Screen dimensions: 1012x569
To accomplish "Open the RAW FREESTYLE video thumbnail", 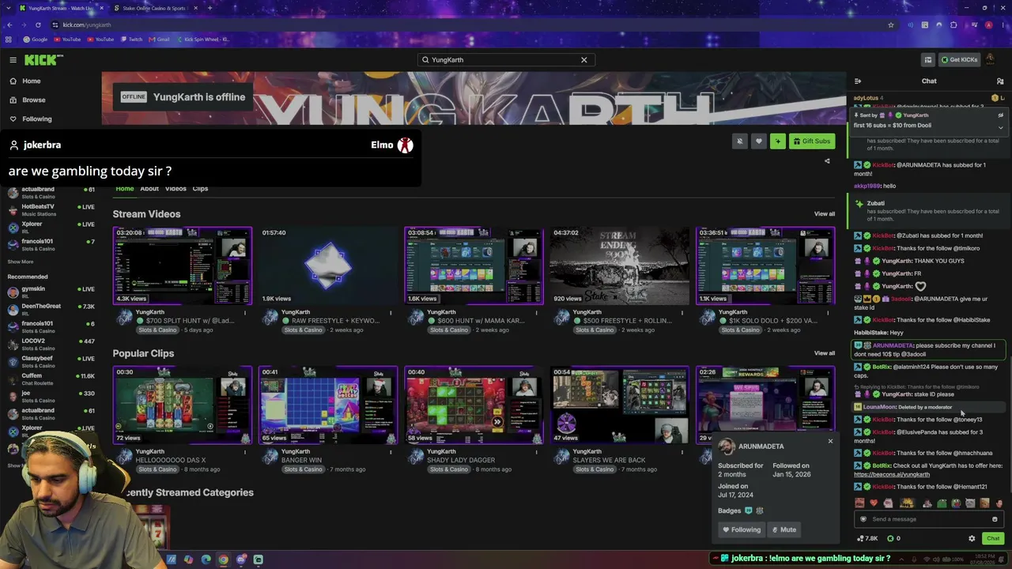I will click(x=328, y=266).
